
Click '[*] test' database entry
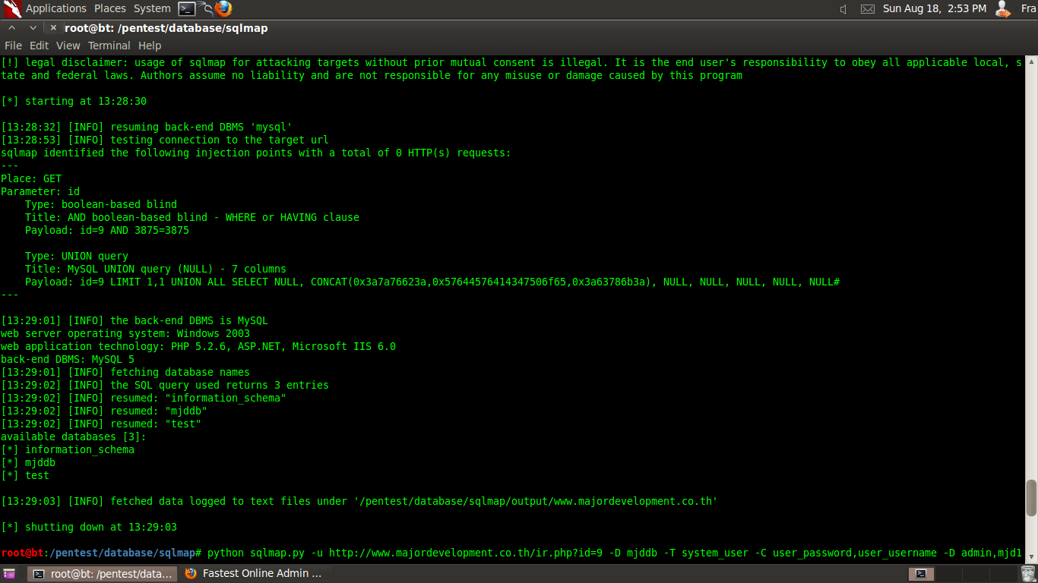25,475
